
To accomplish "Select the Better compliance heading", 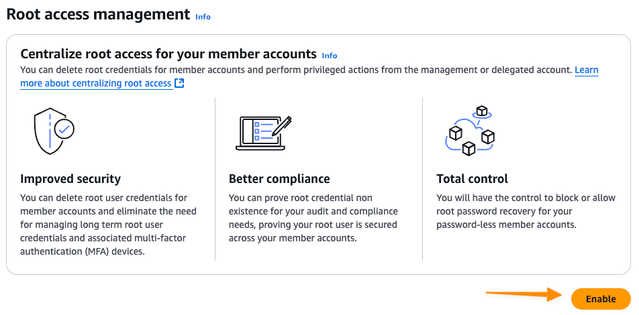I will pyautogui.click(x=279, y=179).
